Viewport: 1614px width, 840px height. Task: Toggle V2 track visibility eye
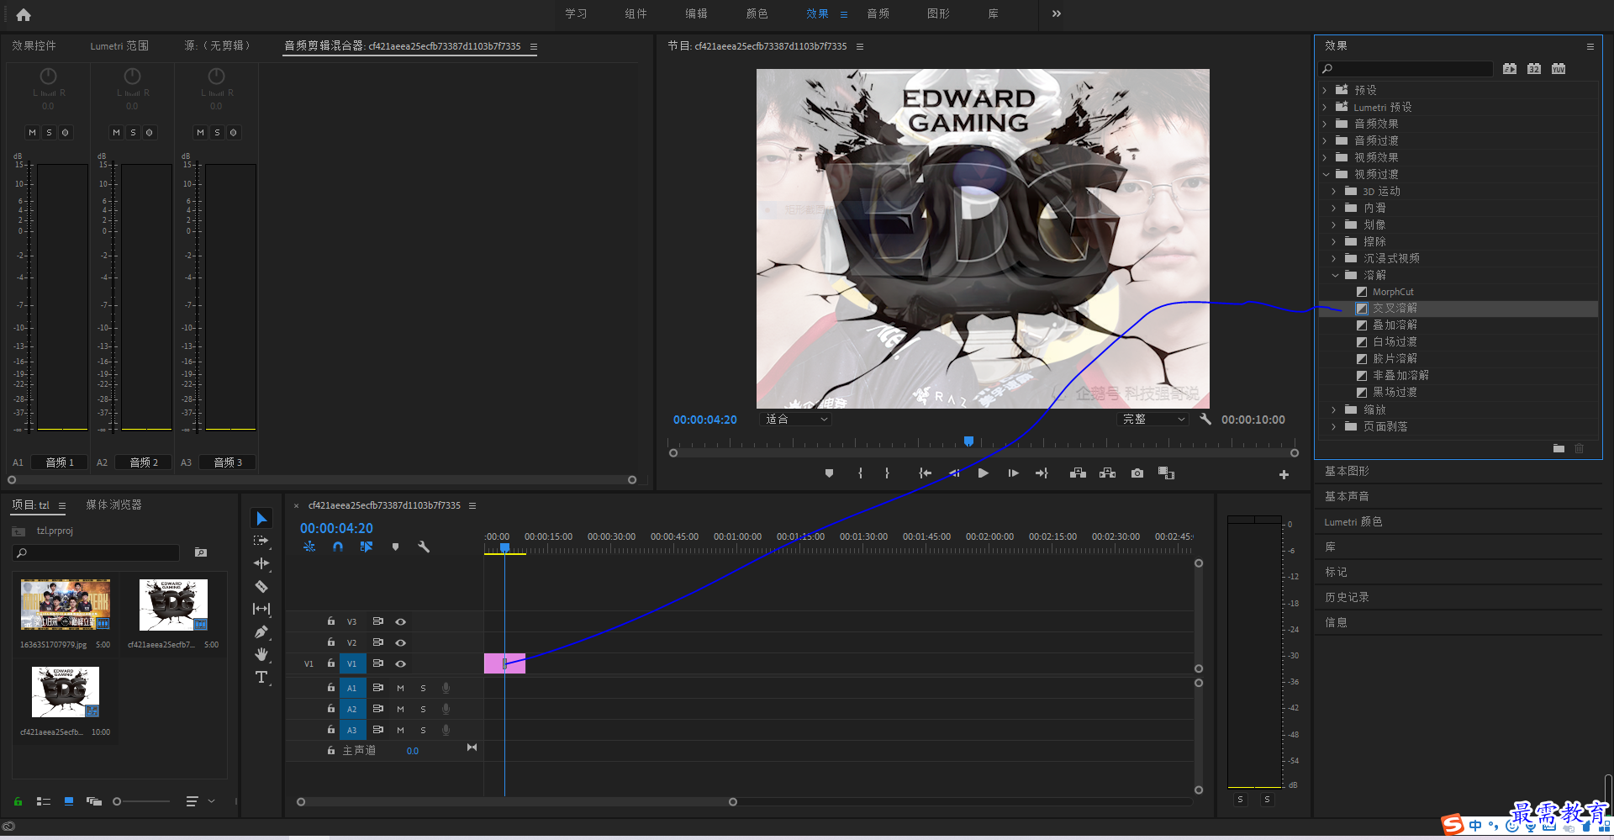(401, 642)
